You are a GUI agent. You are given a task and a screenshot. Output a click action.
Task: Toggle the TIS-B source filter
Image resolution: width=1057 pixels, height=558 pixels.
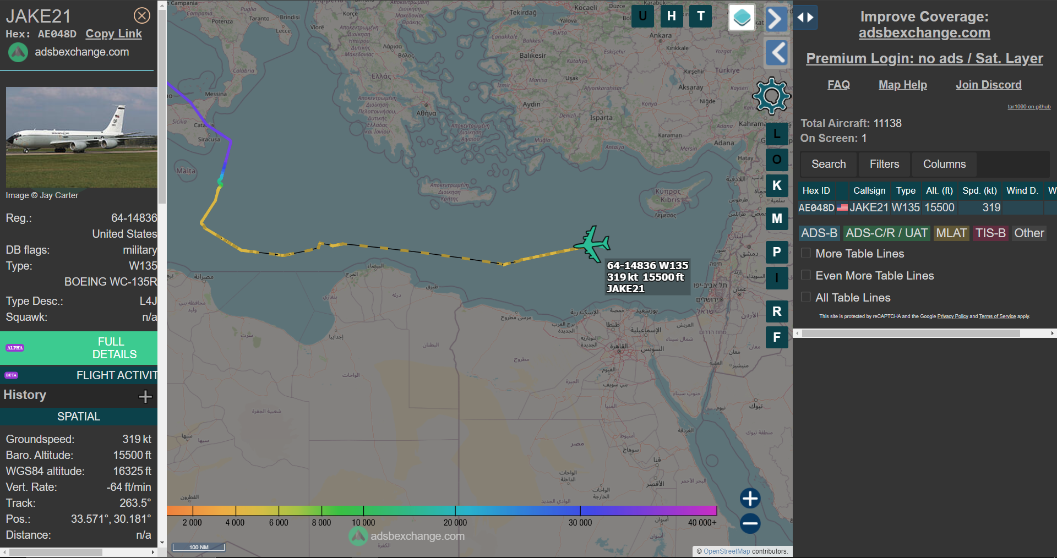[990, 233]
